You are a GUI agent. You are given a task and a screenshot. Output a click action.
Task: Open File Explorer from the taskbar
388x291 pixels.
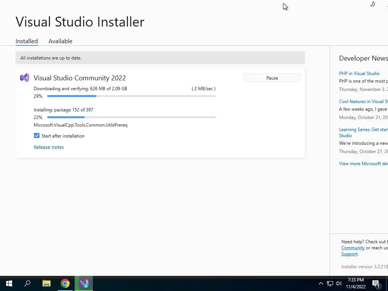point(46,283)
